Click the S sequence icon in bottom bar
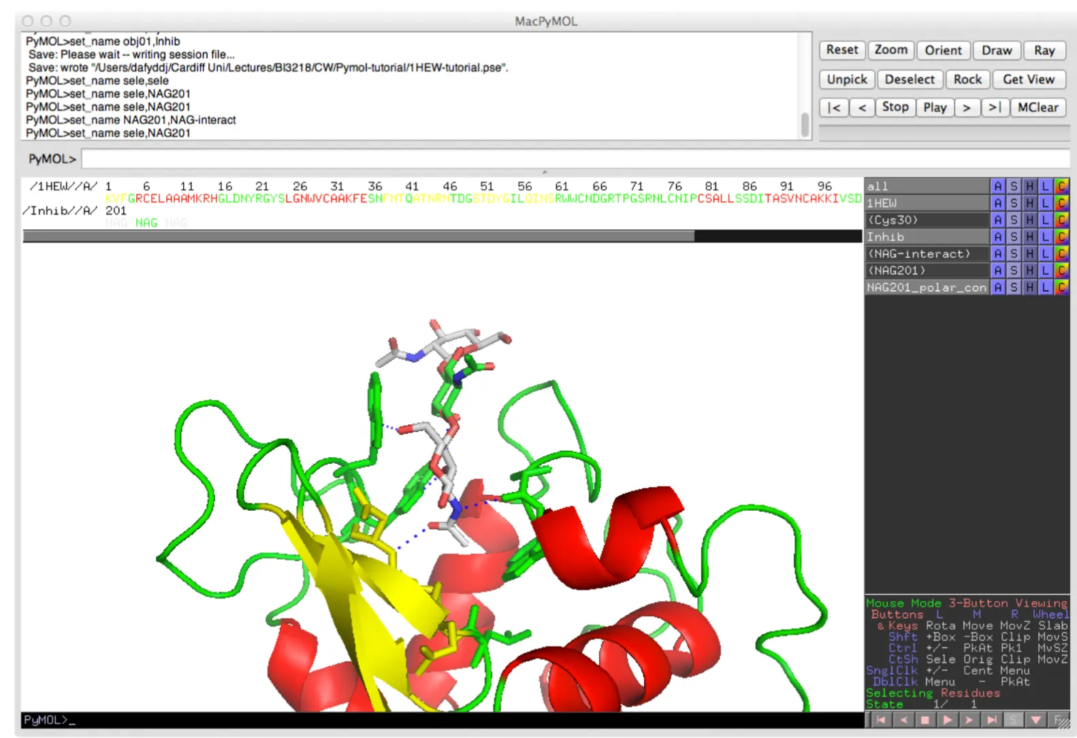 pyautogui.click(x=1014, y=720)
